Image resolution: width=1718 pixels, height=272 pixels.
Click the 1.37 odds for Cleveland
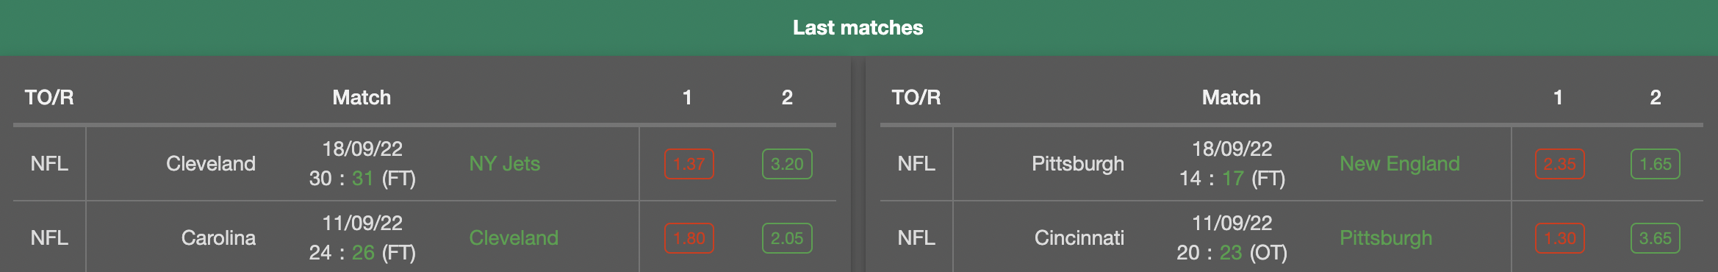pos(689,164)
